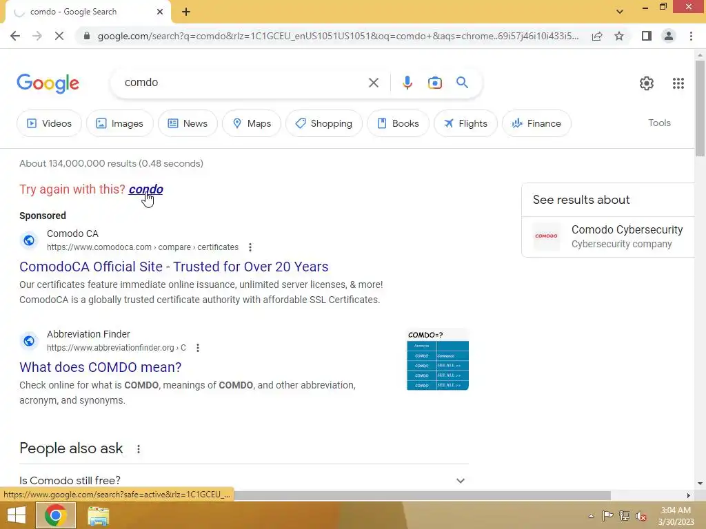The width and height of the screenshot is (706, 529).
Task: Click the Comodo CA site name
Action: pyautogui.click(x=72, y=234)
